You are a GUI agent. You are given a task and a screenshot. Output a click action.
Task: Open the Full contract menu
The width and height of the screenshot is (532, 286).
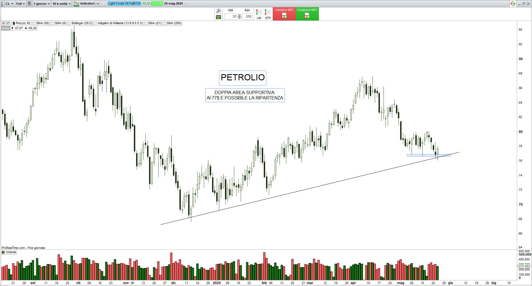coord(20,4)
